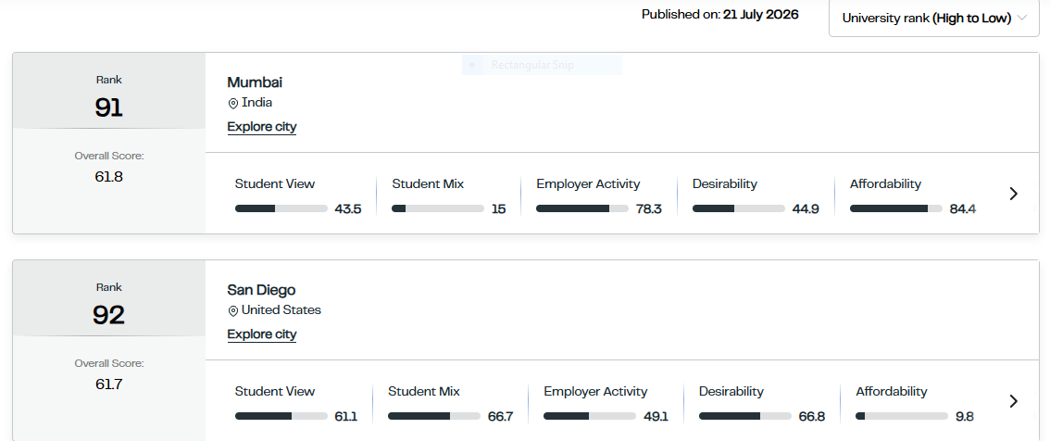This screenshot has height=441, width=1050.
Task: Click San Diego's Student Mix progress bar
Action: pos(434,416)
